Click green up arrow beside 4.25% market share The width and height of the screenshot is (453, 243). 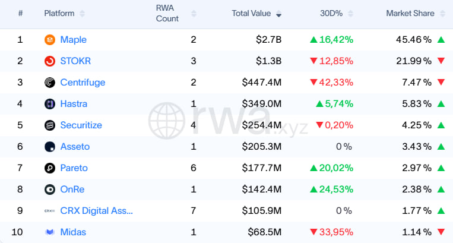coord(441,125)
